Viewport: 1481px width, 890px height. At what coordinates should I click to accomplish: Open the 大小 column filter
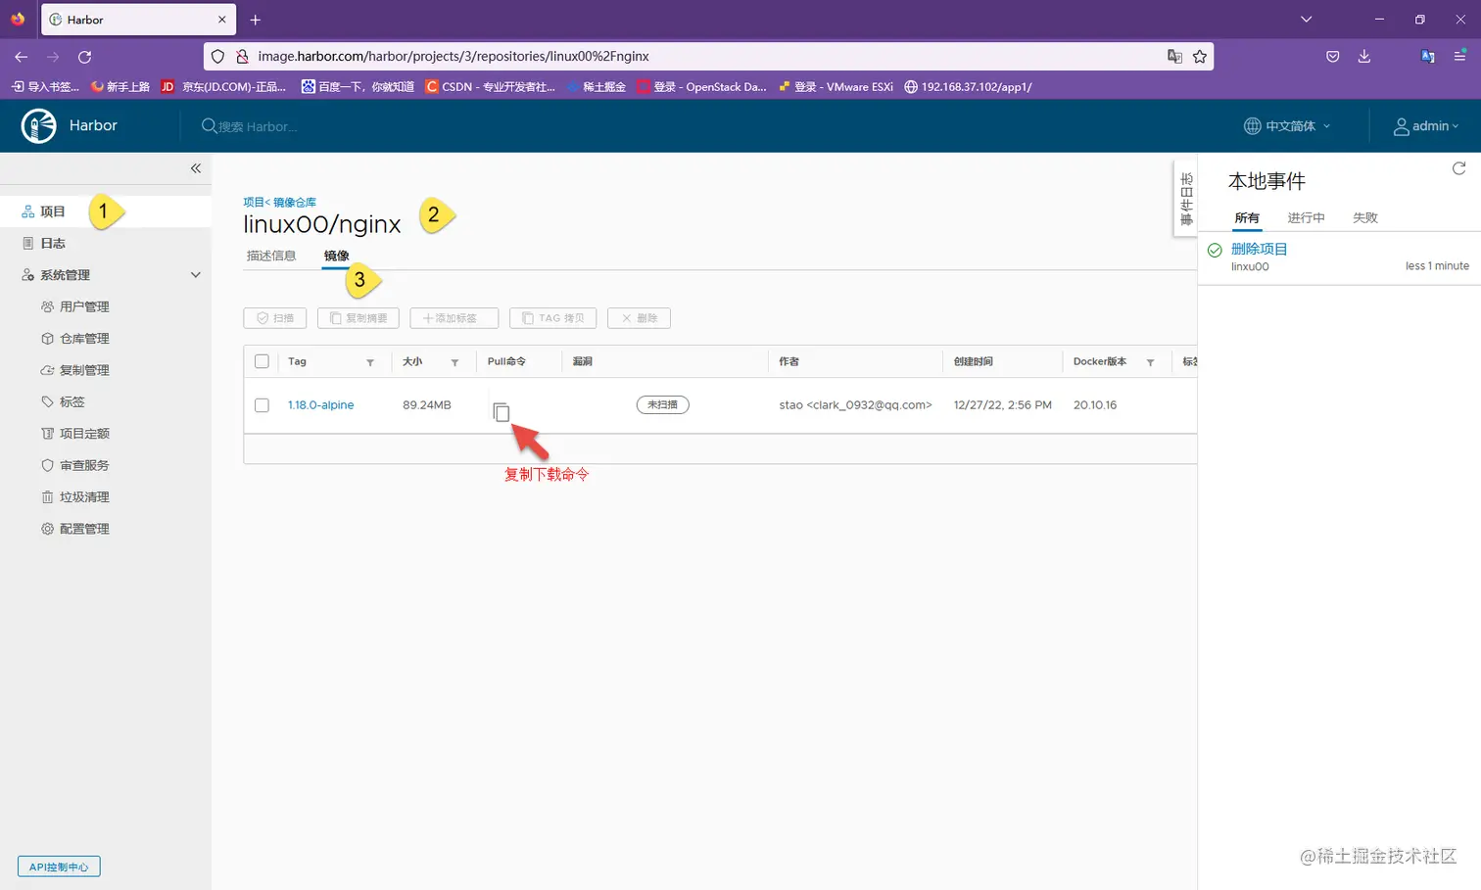[454, 362]
